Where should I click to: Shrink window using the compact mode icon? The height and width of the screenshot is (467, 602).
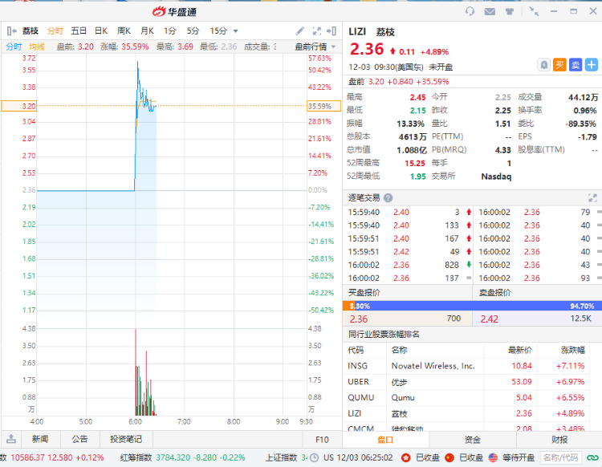pyautogui.click(x=534, y=11)
